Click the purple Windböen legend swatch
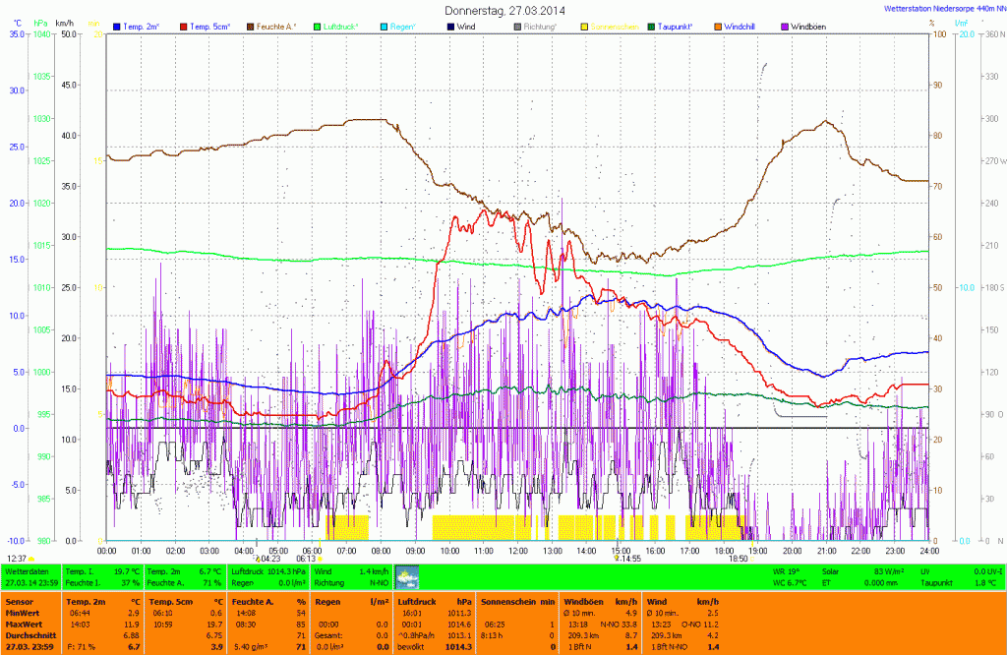The image size is (1007, 655). 786,26
